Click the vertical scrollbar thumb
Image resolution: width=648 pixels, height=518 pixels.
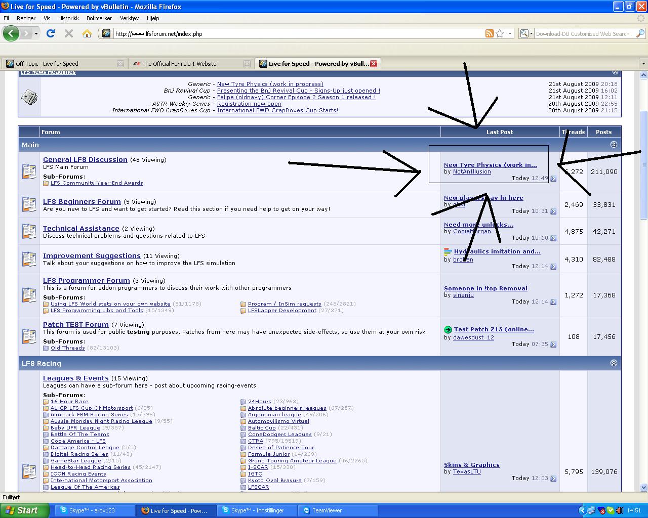tap(643, 165)
